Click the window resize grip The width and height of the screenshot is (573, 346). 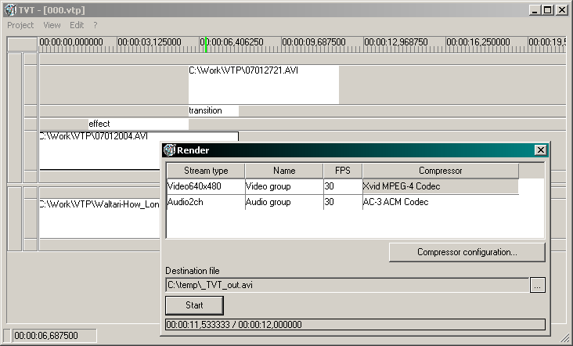(565, 337)
